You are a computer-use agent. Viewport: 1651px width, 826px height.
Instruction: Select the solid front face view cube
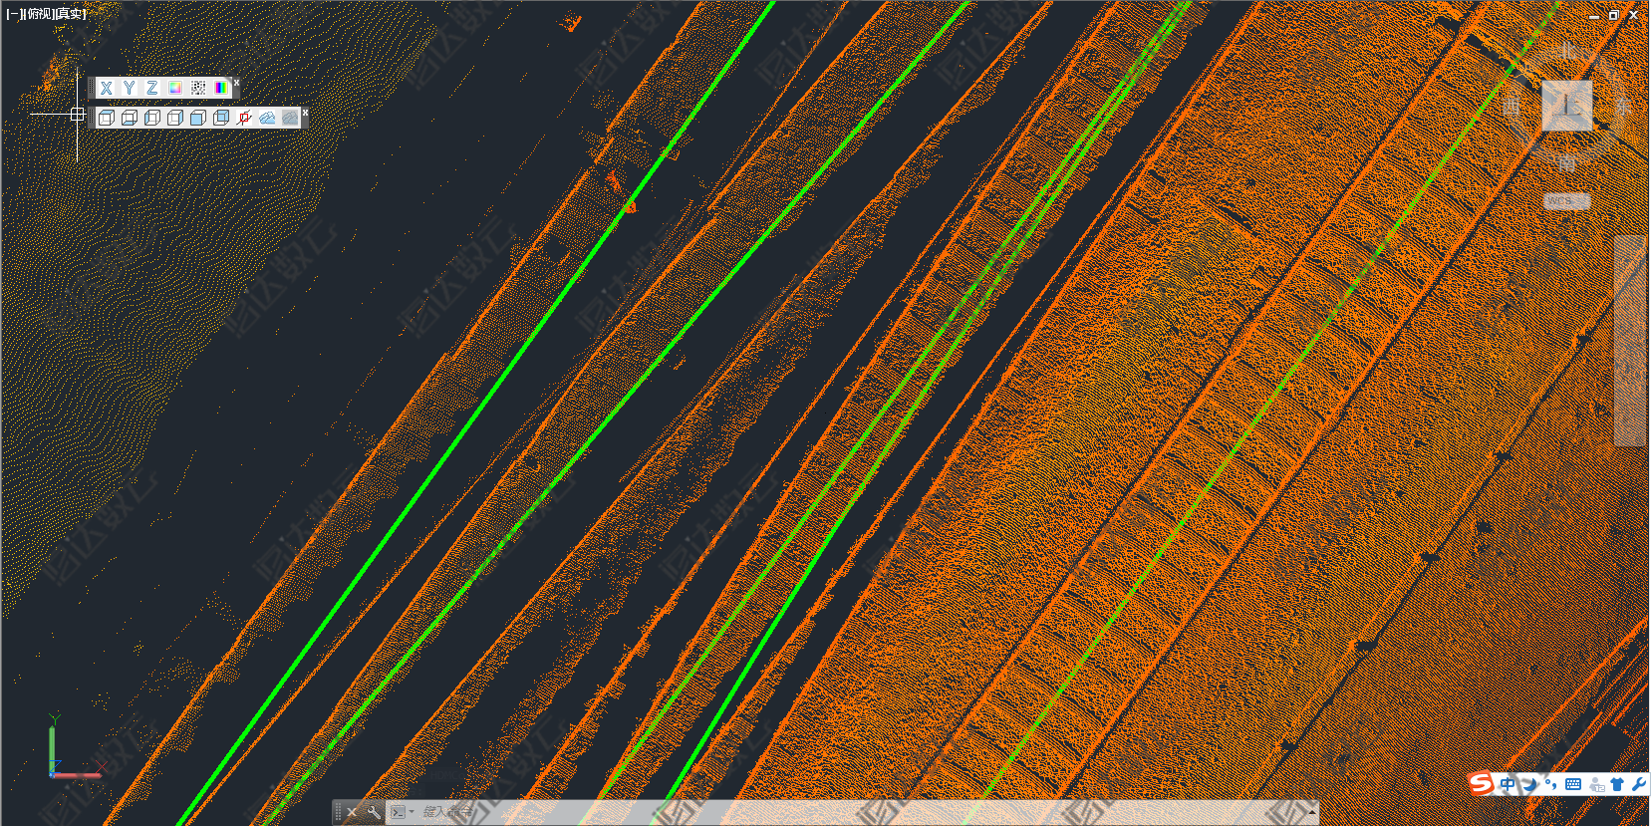[x=198, y=118]
